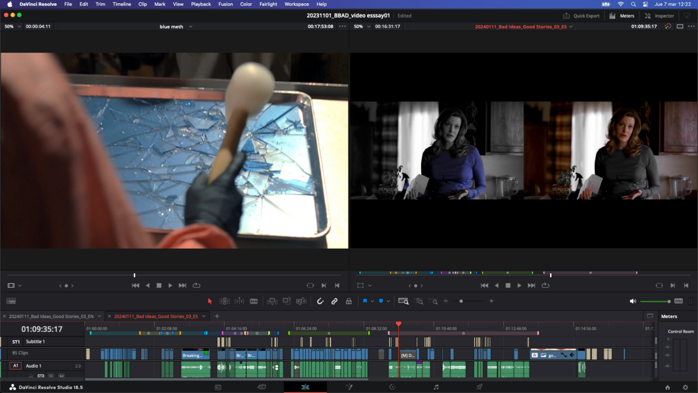Viewport: 698px width, 393px height.
Task: Open the Fusion page icon
Action: coord(349,387)
